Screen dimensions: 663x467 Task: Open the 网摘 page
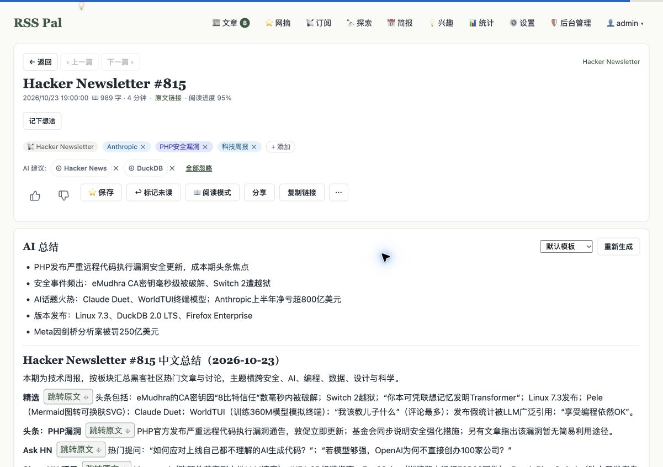[278, 23]
